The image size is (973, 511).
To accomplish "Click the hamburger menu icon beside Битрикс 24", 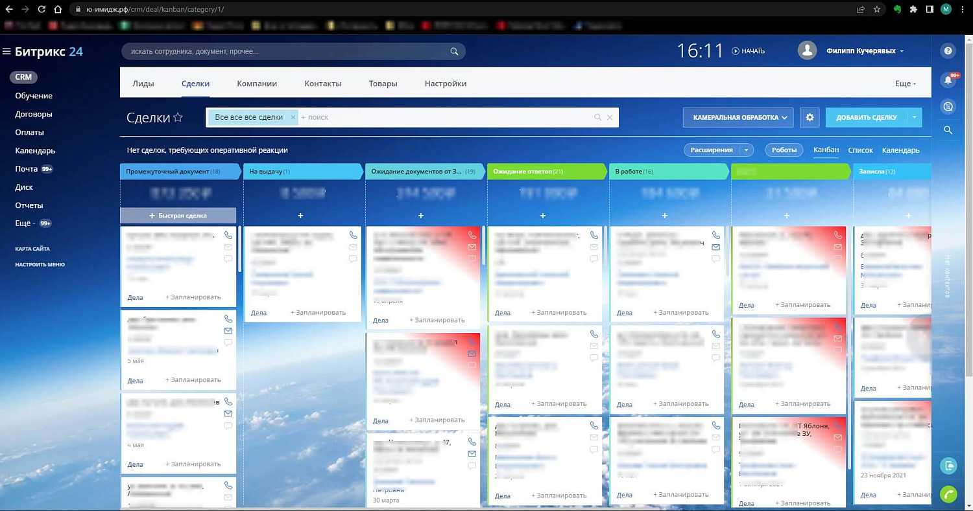I will [7, 52].
